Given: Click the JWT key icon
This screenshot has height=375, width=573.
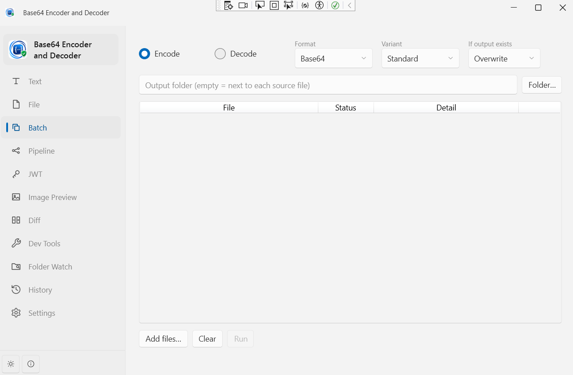Looking at the screenshot, I should coord(16,174).
